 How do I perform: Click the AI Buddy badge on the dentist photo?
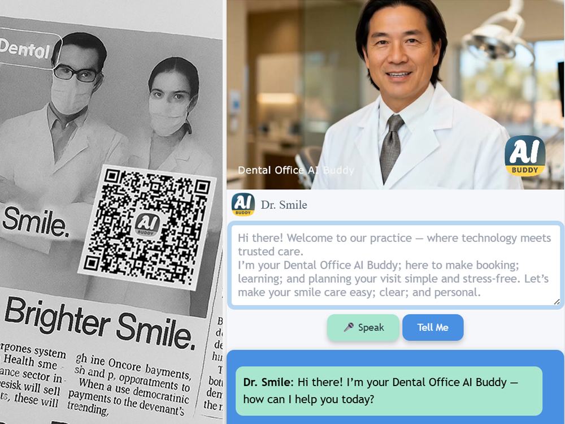[x=525, y=156]
